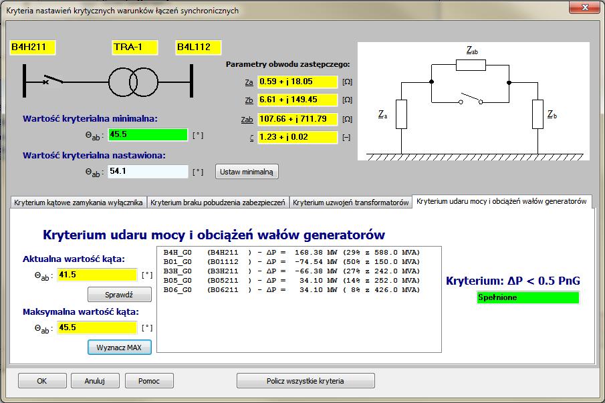Click the Za impedance field 0.59 + j 18.05
Screen dimensions: 605x403
pos(297,82)
